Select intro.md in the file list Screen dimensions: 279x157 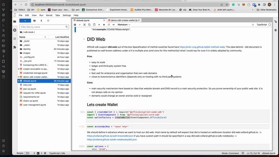44,85
